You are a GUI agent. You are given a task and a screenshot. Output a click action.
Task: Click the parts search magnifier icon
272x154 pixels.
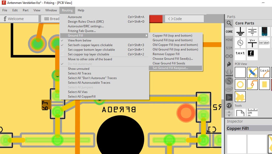click(x=229, y=23)
